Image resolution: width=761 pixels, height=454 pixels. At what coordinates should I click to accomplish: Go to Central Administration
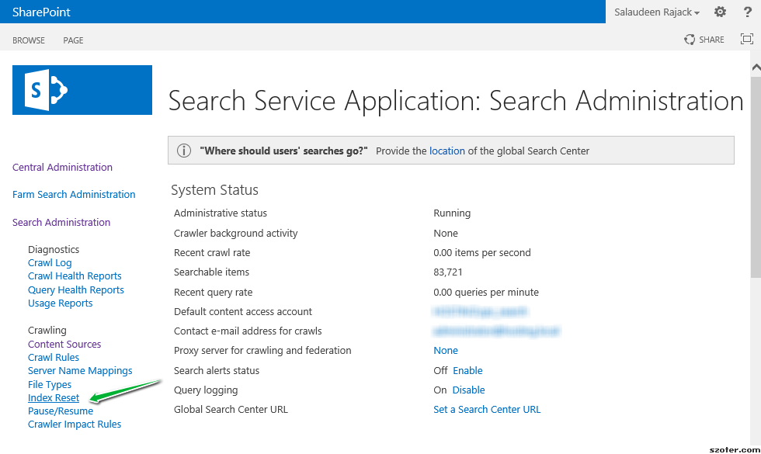pos(62,167)
